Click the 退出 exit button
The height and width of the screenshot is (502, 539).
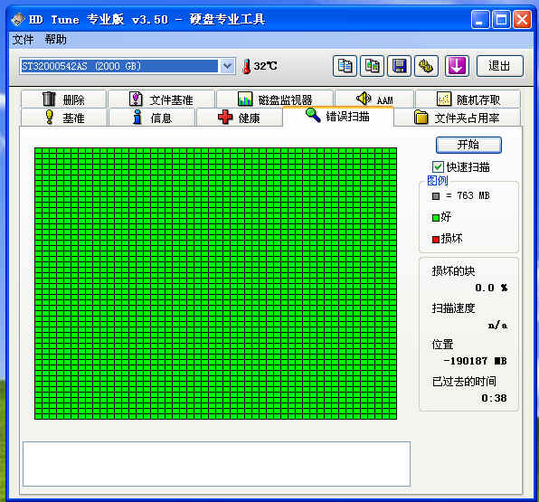(x=500, y=66)
